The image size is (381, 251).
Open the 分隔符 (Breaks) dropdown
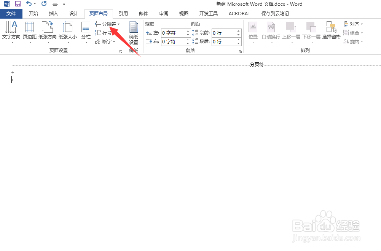coord(108,24)
